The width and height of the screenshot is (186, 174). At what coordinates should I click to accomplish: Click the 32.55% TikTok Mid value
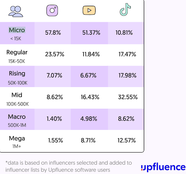coord(128,97)
